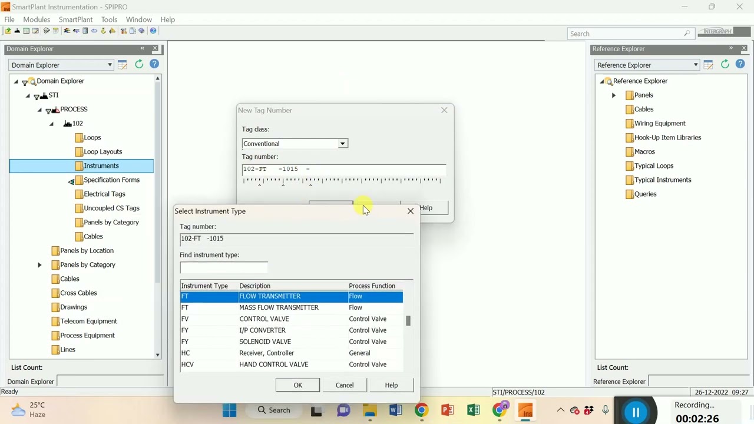Image resolution: width=754 pixels, height=424 pixels.
Task: Open Domain Explorer help question mark
Action: coord(154,64)
